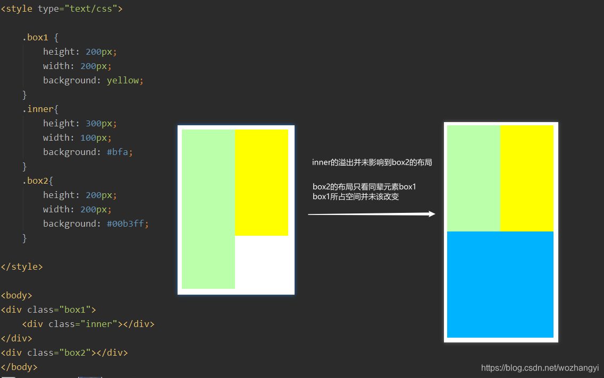604x378 pixels.
Task: Select the "background: #00b3ff;" declaration
Action: point(96,224)
